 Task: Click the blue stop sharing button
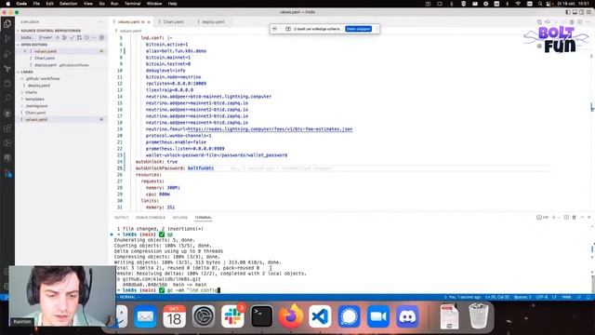pos(358,29)
